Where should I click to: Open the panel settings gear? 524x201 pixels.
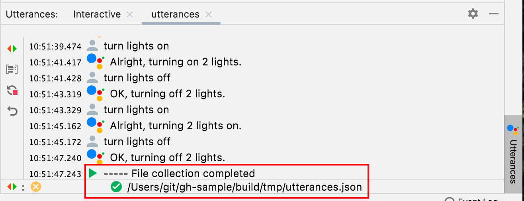tap(473, 14)
